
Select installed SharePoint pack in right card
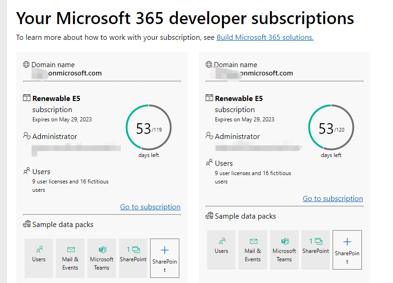click(315, 250)
